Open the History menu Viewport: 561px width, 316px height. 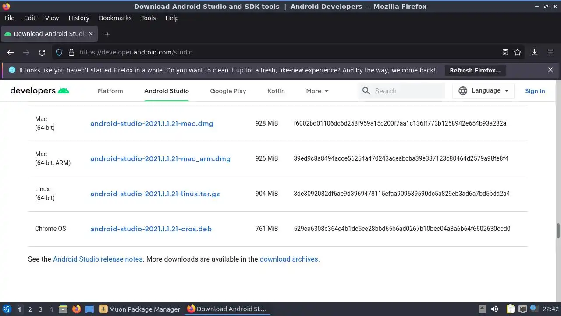[79, 18]
